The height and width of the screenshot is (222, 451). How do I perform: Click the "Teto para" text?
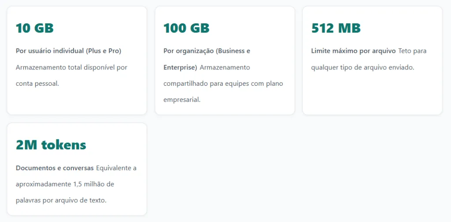click(412, 51)
